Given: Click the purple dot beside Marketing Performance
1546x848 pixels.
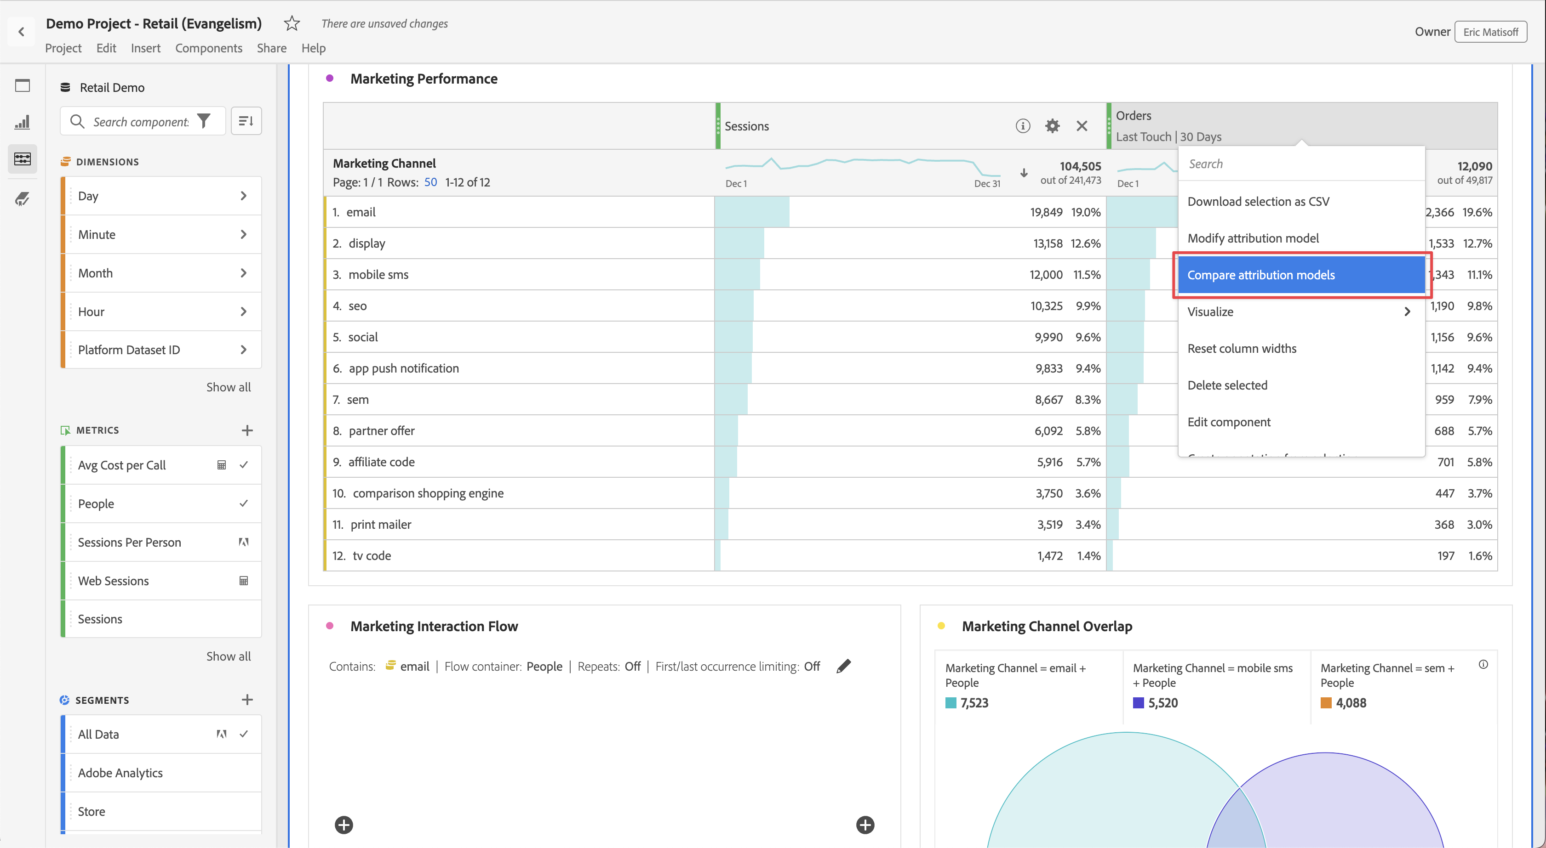Looking at the screenshot, I should [x=330, y=79].
